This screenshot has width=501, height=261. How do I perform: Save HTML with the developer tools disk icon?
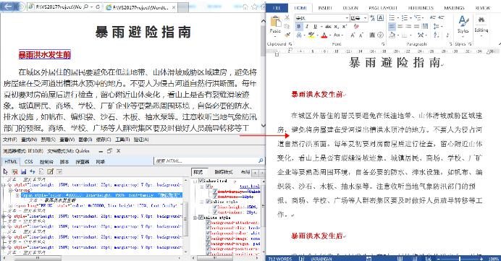23,171
